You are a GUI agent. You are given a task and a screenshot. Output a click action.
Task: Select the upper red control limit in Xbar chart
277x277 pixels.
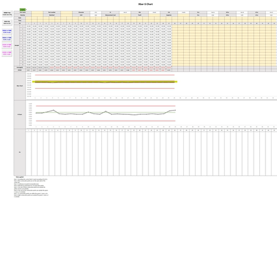105,75
